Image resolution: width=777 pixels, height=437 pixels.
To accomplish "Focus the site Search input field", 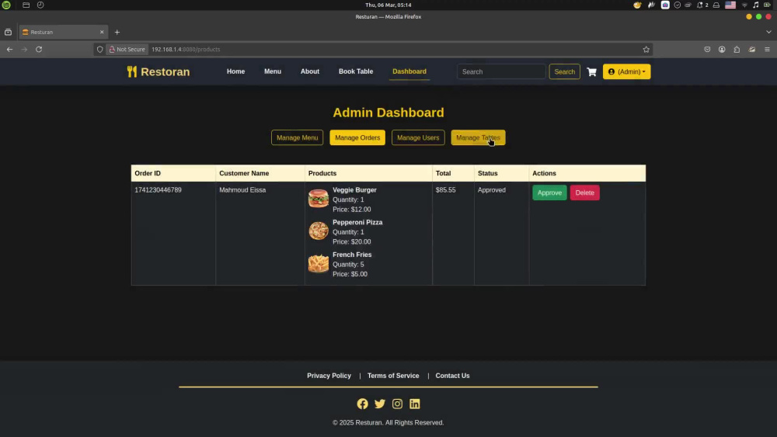I will [x=501, y=71].
